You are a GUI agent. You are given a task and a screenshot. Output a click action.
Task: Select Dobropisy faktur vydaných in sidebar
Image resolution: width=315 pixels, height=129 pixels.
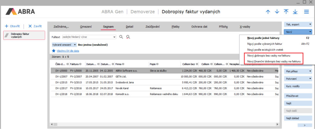pos(24,35)
